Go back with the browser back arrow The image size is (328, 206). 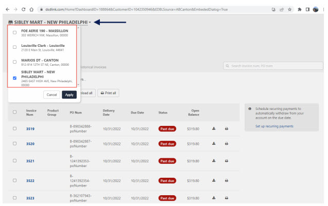pyautogui.click(x=8, y=9)
